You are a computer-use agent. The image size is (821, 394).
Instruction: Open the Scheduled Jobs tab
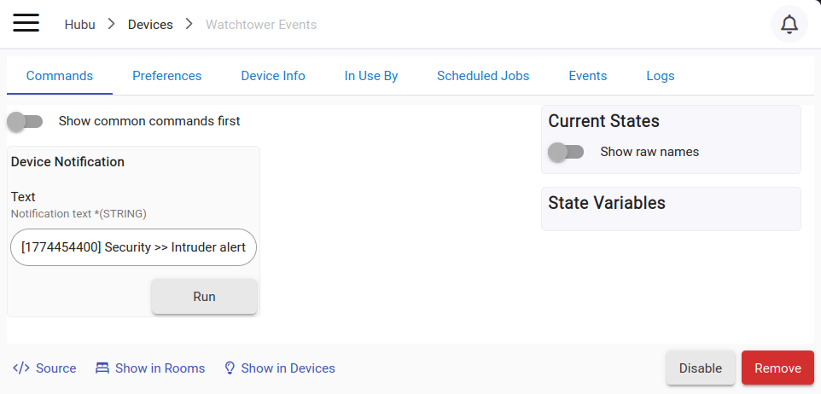[483, 76]
